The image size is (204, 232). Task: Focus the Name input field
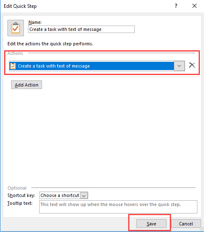(x=81, y=29)
